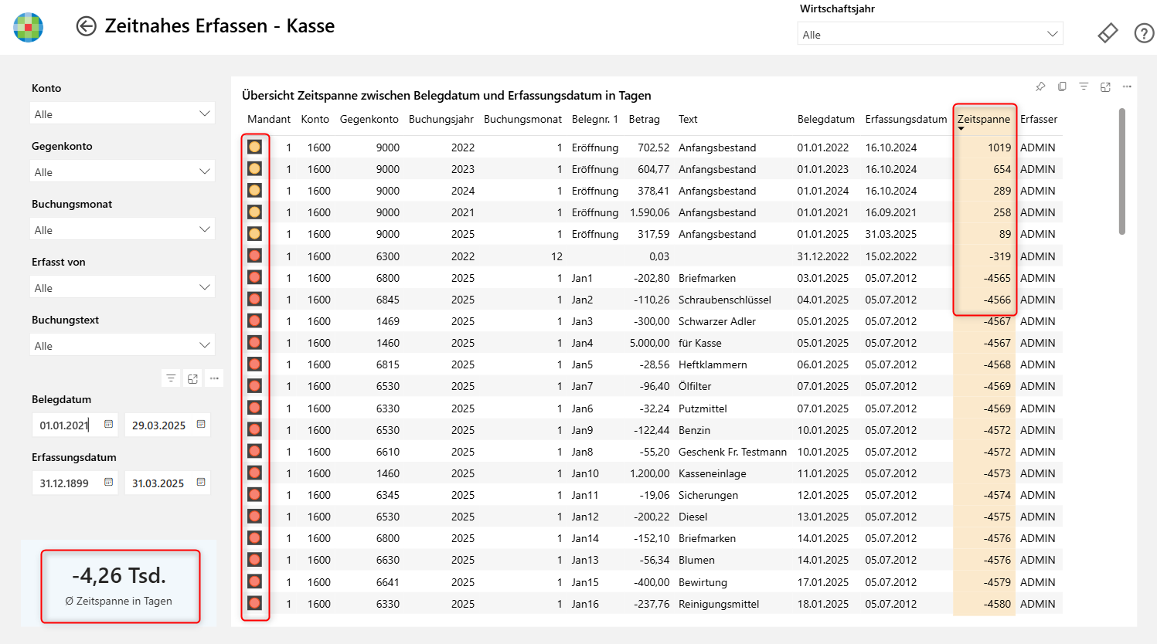Sort by the Erfassungsdatum column header
This screenshot has height=644, width=1157.
click(906, 119)
